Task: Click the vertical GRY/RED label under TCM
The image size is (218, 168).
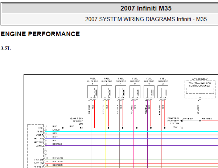Action: 198,110
